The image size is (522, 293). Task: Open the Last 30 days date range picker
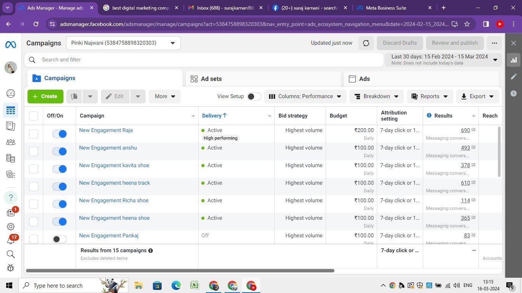click(443, 60)
